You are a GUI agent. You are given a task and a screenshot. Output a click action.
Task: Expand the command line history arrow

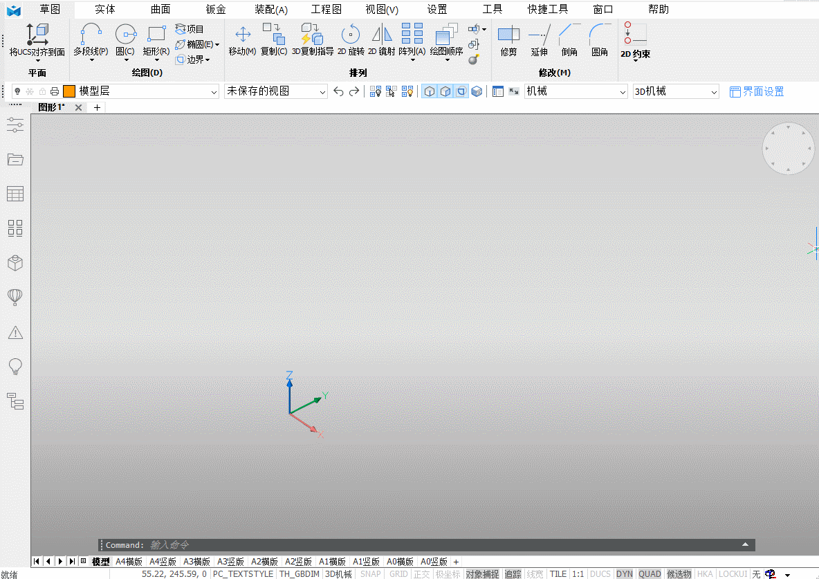pyautogui.click(x=745, y=544)
